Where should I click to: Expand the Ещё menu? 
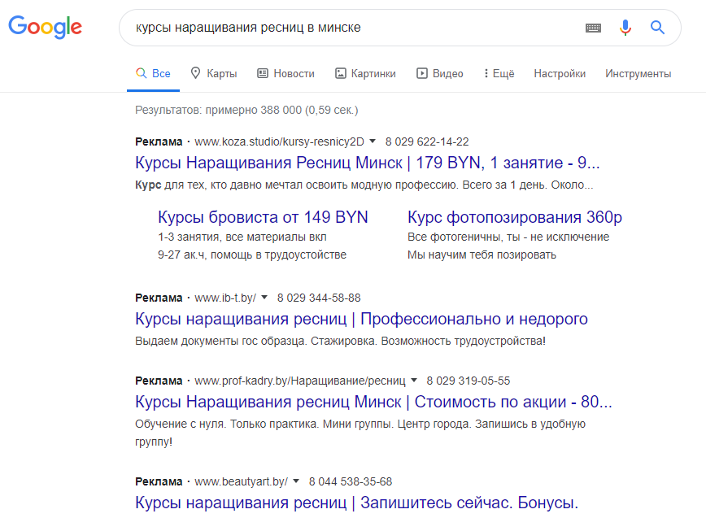tap(499, 73)
